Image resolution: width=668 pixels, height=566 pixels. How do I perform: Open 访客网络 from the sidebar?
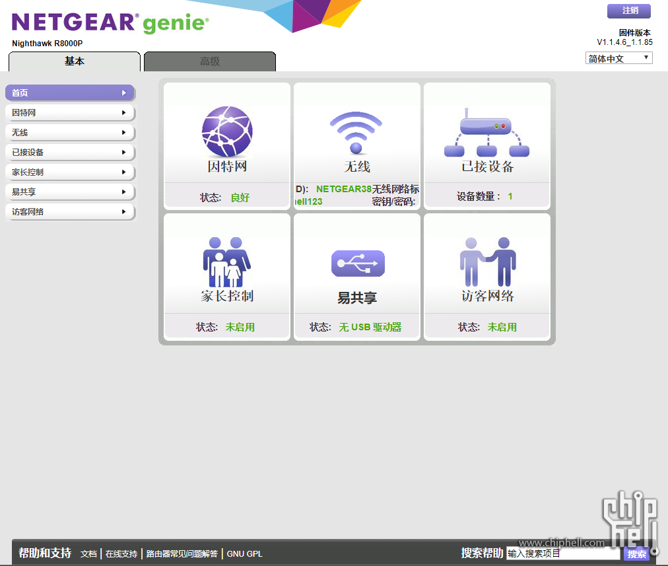pos(70,212)
